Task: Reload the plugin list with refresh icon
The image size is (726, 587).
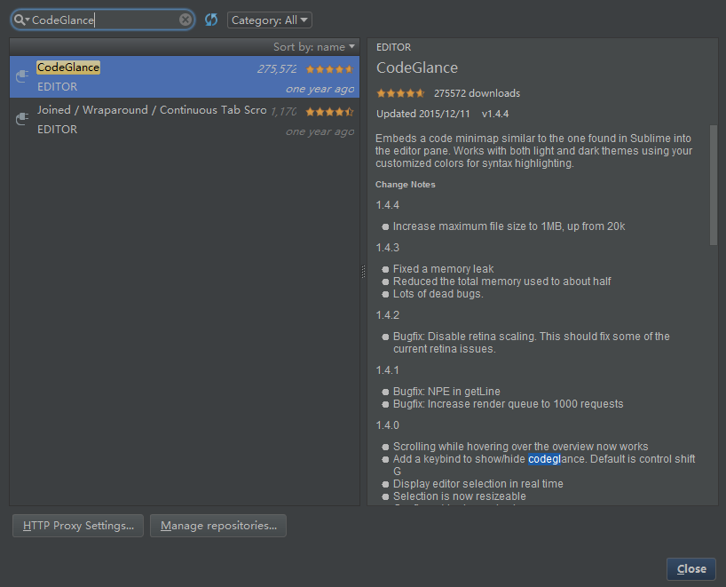Action: 211,20
